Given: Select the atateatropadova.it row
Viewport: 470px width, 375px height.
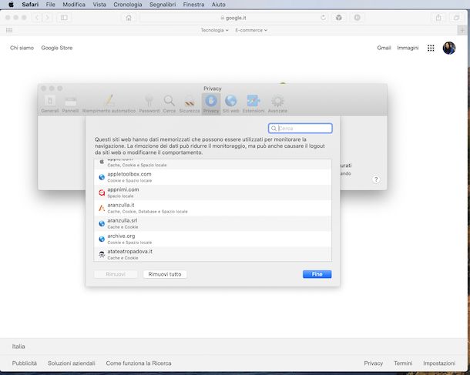Looking at the screenshot, I should (x=213, y=254).
